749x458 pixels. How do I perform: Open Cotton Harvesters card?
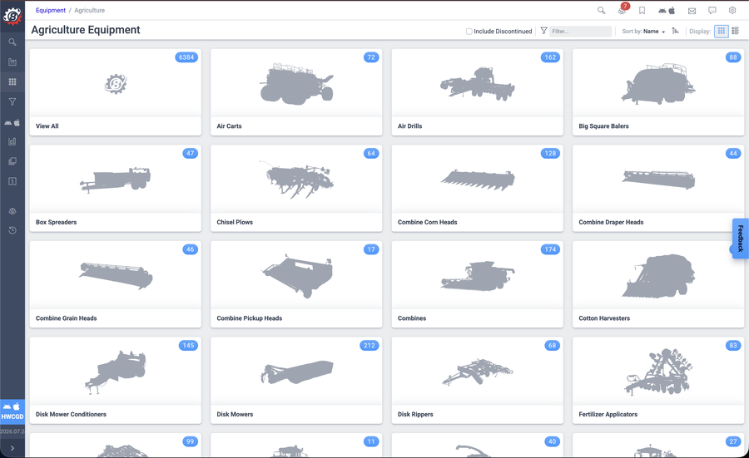(658, 284)
